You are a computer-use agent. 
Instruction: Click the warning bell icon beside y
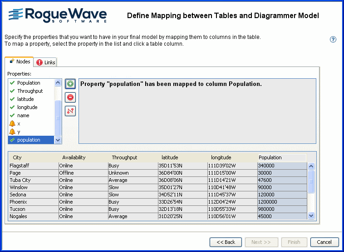[12, 132]
